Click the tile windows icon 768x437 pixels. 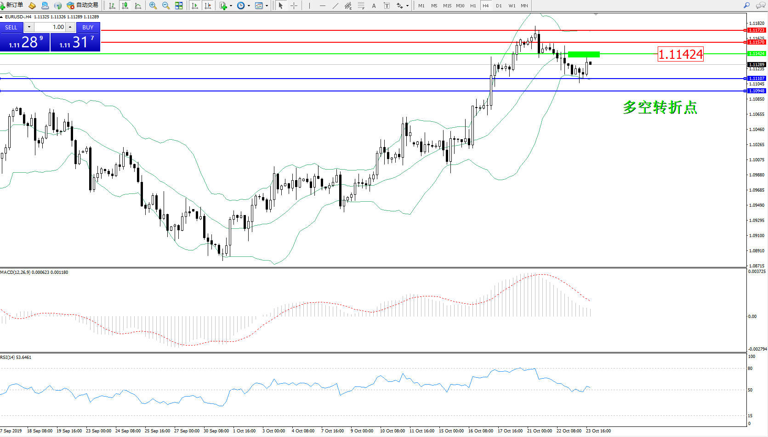coord(179,6)
